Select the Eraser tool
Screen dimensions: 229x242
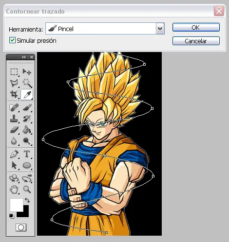14,130
